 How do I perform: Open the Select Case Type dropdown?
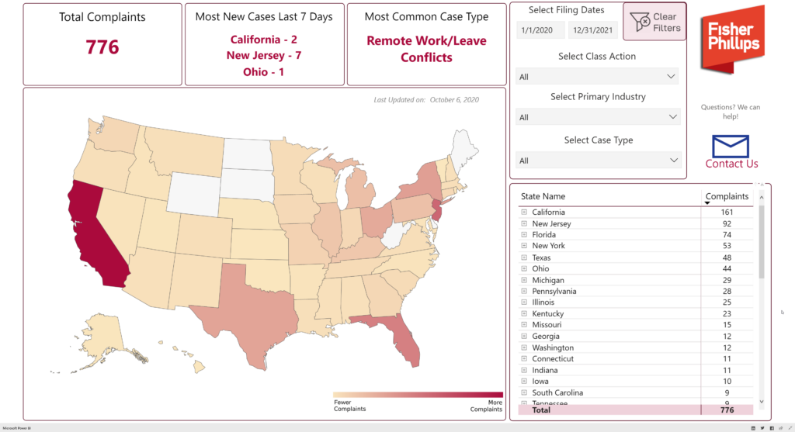coord(597,161)
